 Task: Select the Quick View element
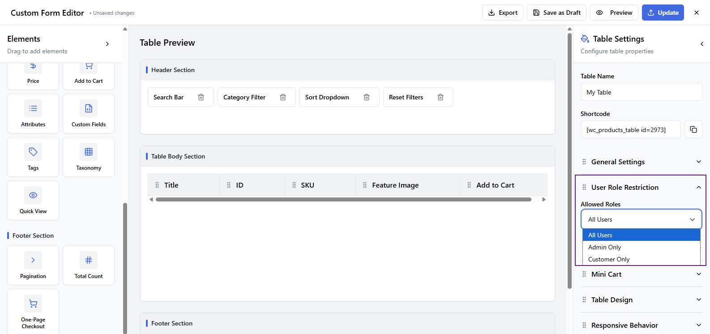coord(33,201)
